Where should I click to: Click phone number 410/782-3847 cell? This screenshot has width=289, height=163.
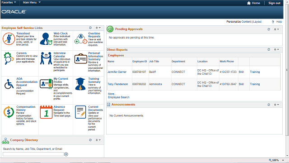[228, 84]
